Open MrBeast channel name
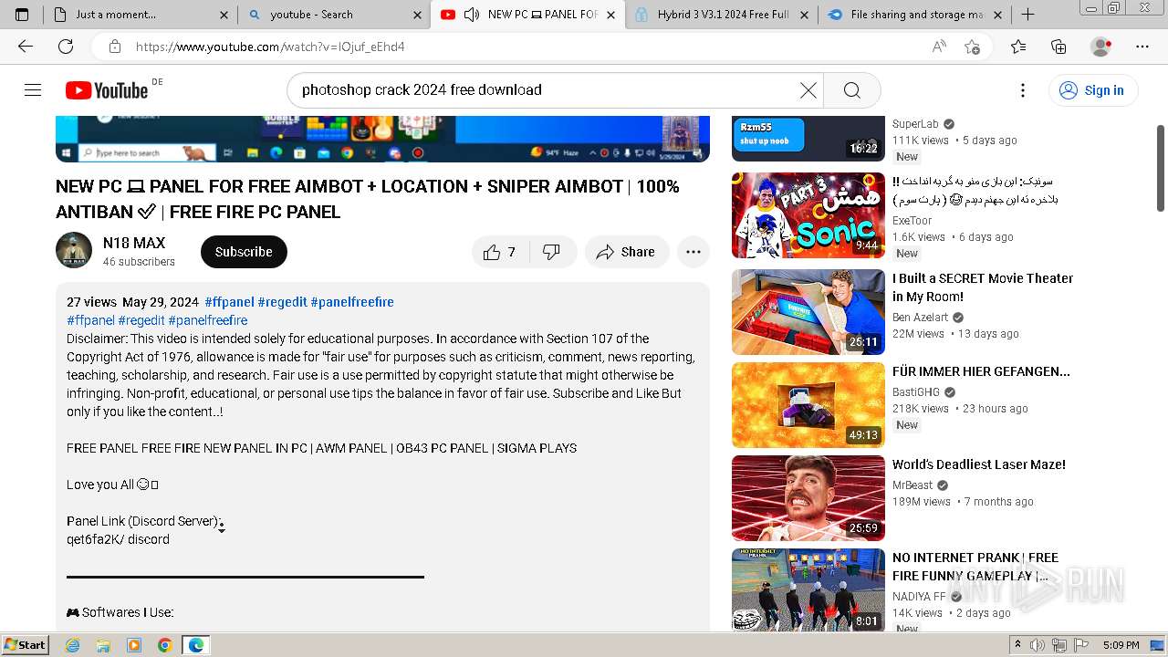This screenshot has height=657, width=1168. (x=912, y=485)
